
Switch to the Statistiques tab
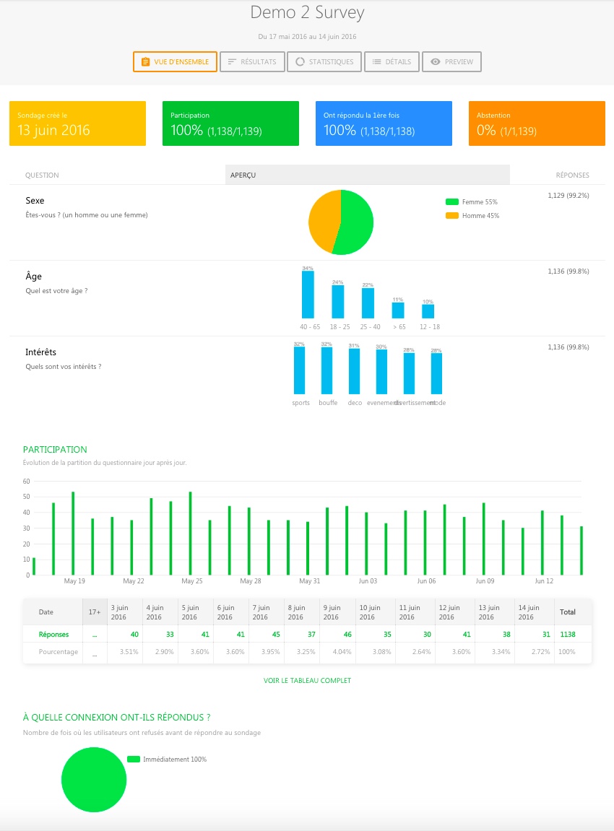point(324,62)
